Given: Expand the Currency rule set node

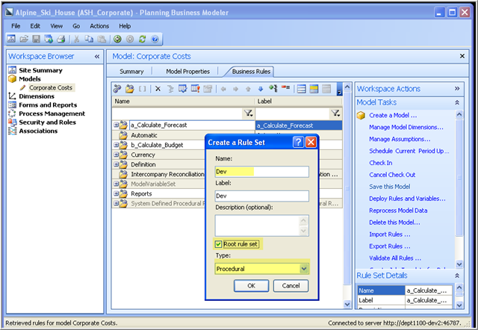Looking at the screenshot, I should coord(116,155).
